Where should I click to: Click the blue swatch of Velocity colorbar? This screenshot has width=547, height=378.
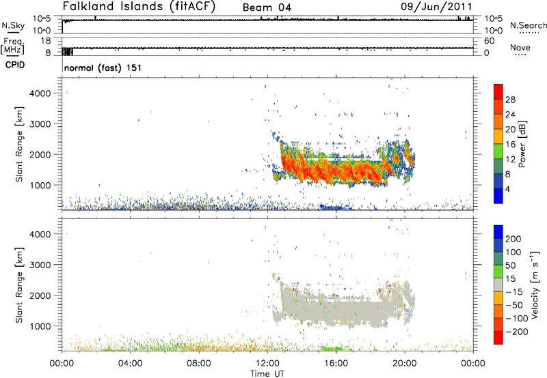[x=498, y=232]
